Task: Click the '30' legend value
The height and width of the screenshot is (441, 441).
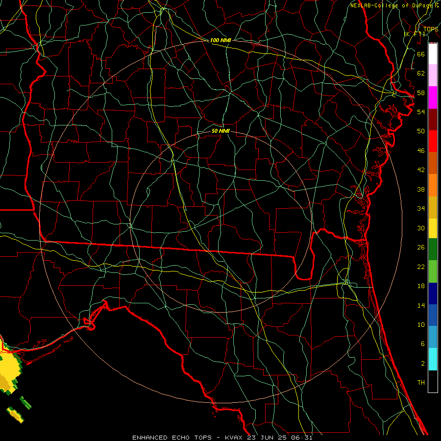Action: pyautogui.click(x=421, y=228)
